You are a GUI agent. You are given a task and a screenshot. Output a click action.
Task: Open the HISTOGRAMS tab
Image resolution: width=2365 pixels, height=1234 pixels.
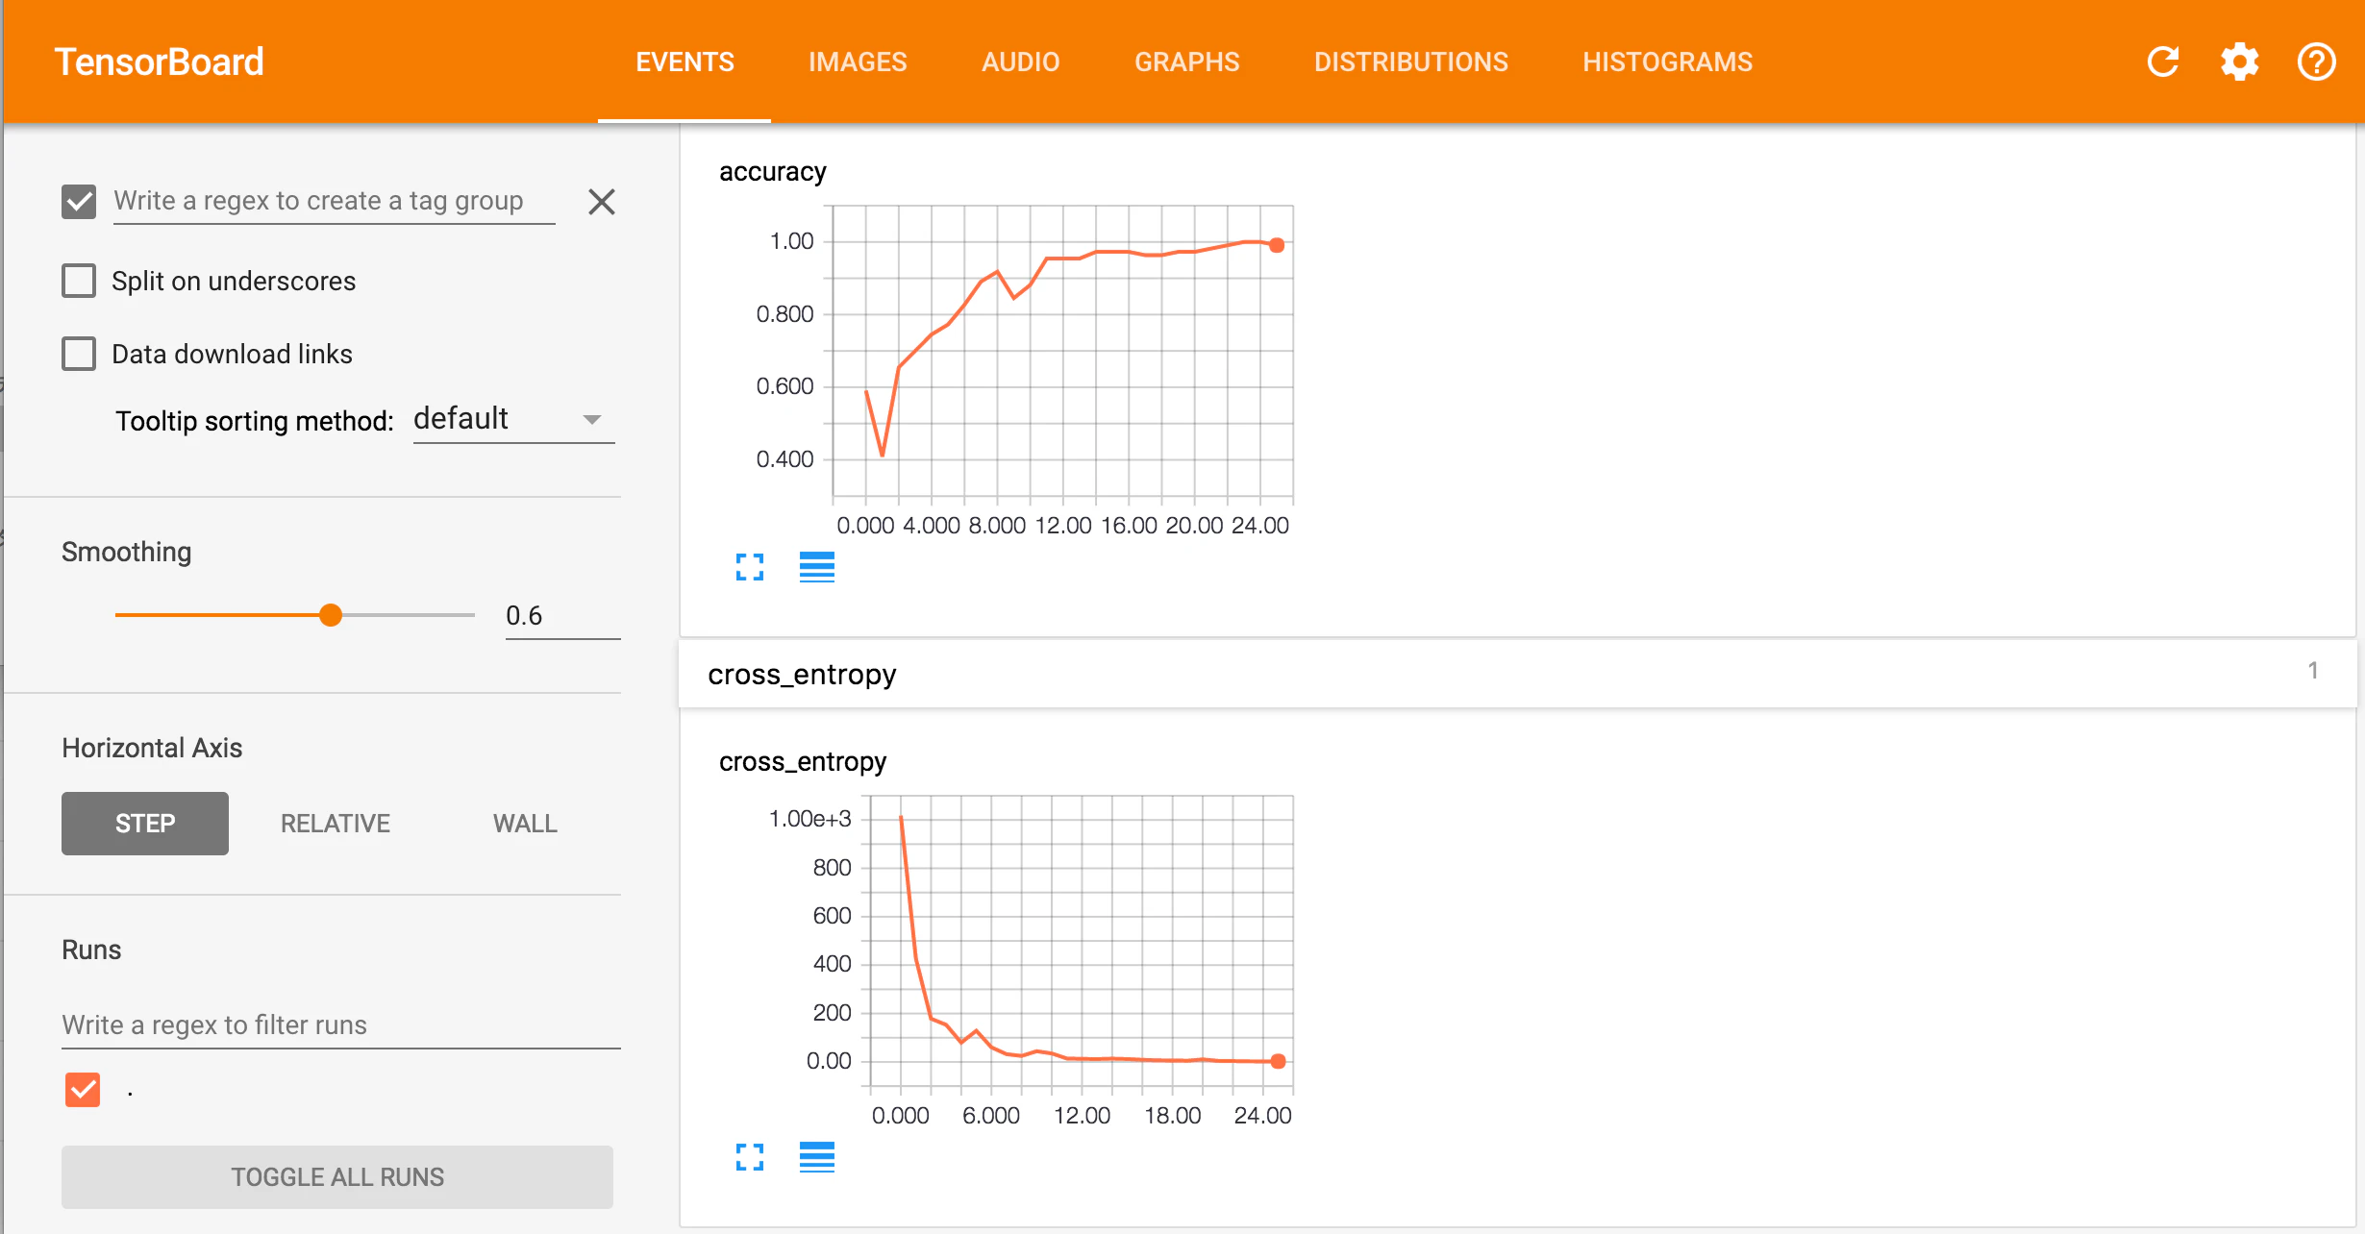pyautogui.click(x=1668, y=62)
